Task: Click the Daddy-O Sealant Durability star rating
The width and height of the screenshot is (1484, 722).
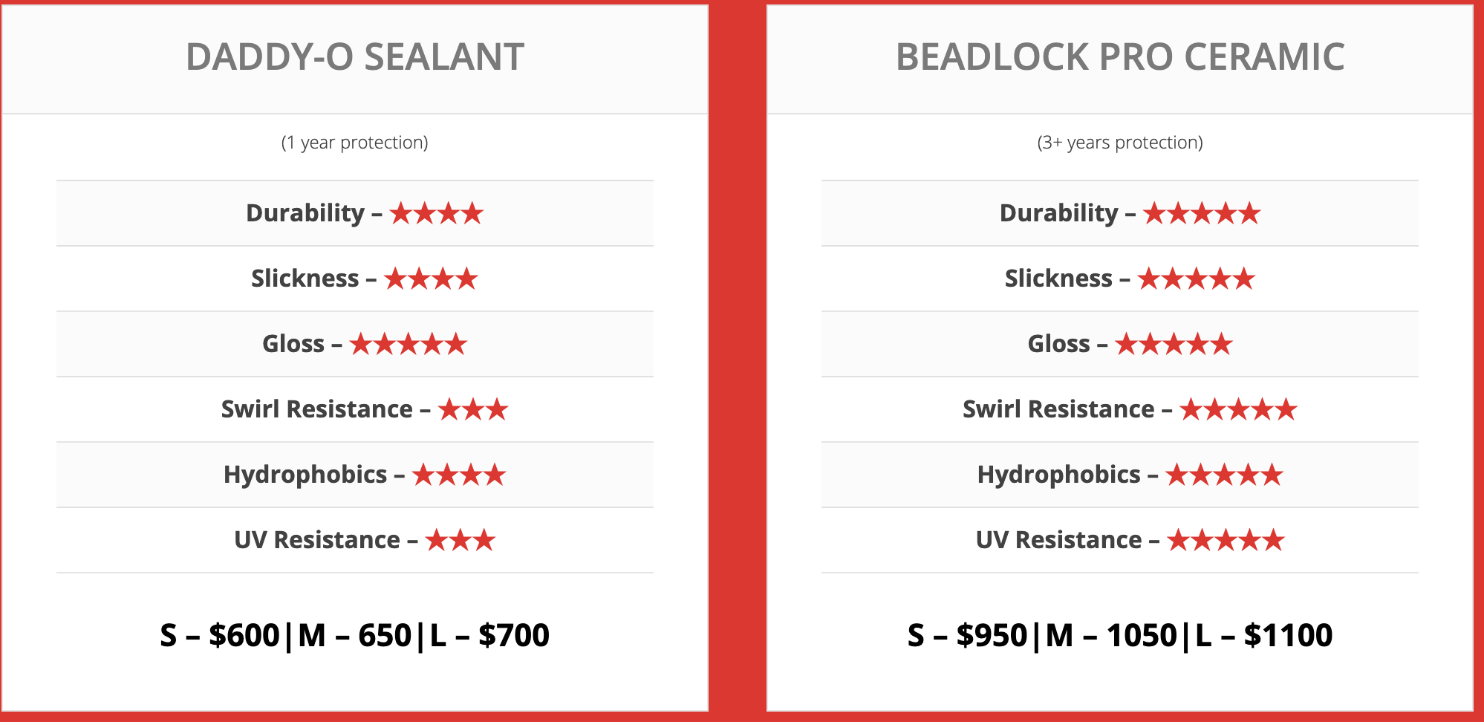Action: [x=437, y=214]
